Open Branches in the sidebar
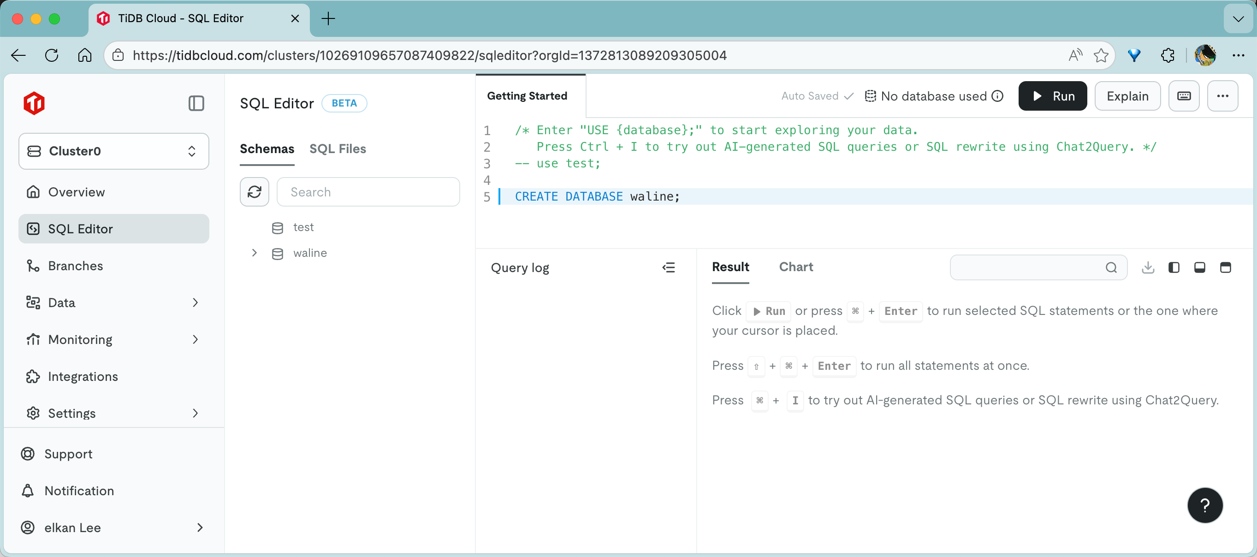 [x=76, y=266]
